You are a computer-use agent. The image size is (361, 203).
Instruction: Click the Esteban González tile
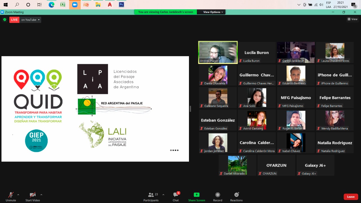(x=218, y=120)
